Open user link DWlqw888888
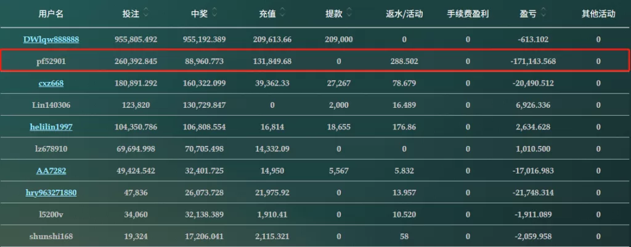 (51, 39)
